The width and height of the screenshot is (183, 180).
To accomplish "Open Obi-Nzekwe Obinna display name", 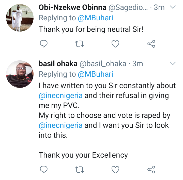I will (x=72, y=7).
